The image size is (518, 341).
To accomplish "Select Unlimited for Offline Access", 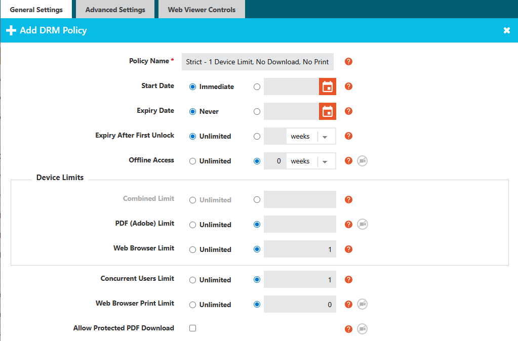I will coord(192,161).
